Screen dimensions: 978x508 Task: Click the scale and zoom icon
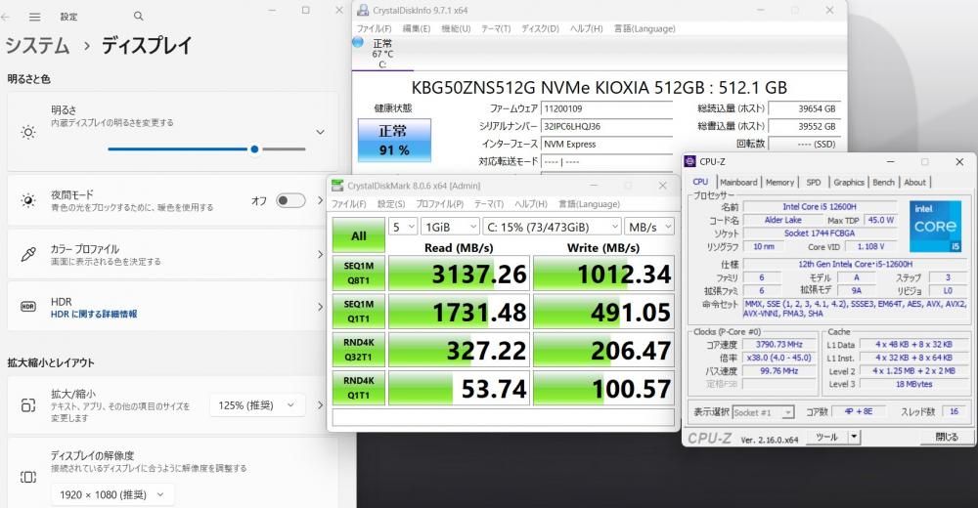point(28,405)
